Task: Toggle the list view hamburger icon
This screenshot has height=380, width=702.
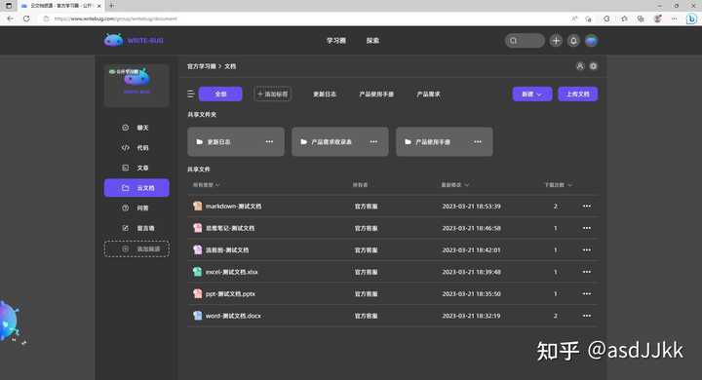Action: (191, 94)
